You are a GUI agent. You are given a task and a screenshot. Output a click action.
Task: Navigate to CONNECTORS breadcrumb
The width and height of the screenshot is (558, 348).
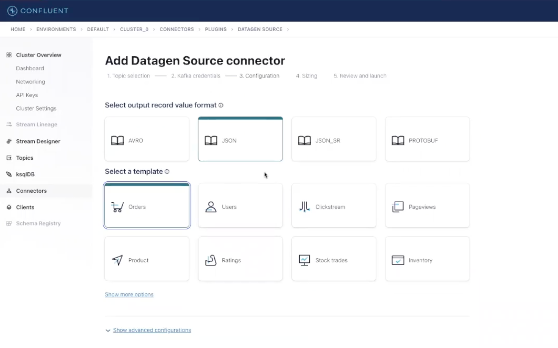pos(177,29)
